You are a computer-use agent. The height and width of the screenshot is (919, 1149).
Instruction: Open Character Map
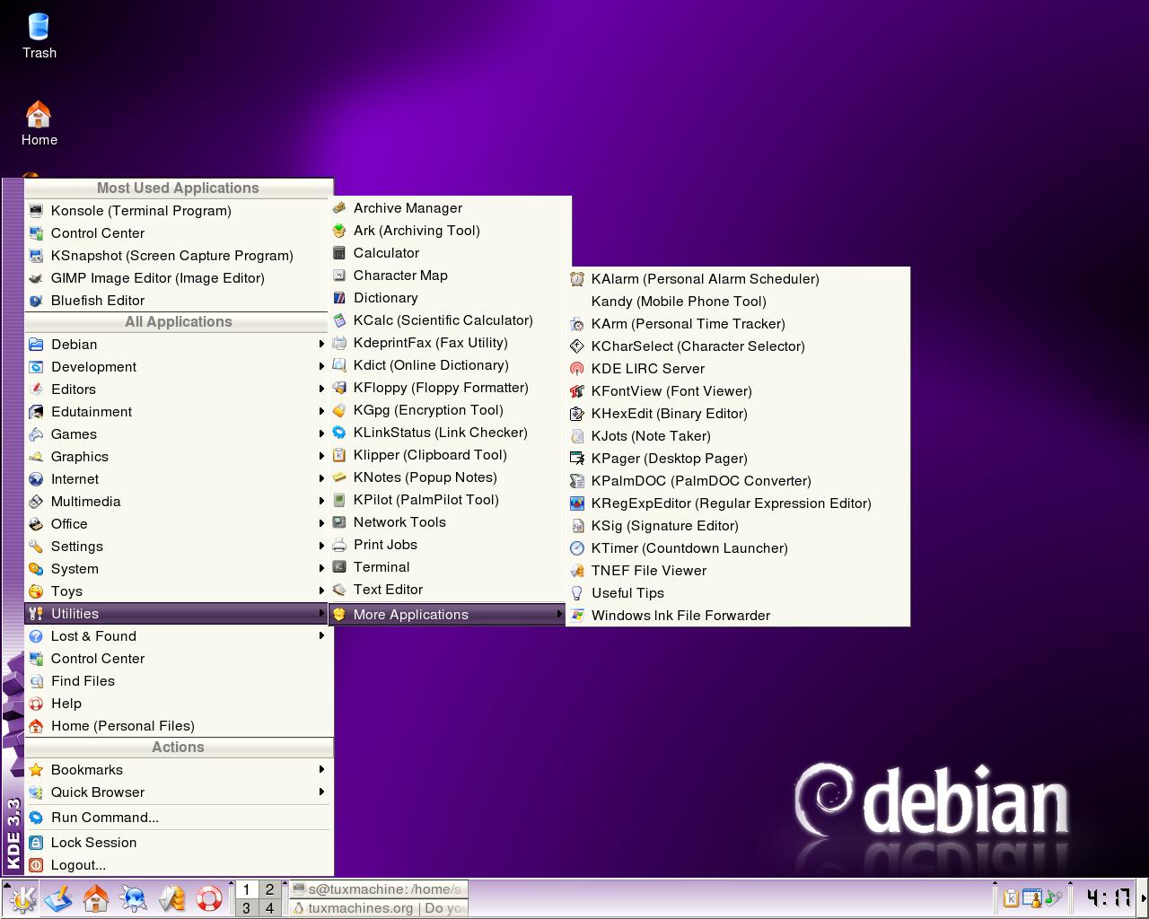pos(449,276)
